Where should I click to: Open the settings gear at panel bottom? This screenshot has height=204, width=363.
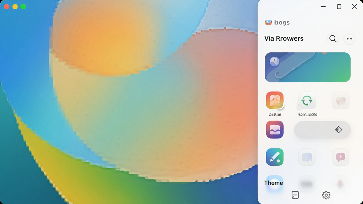coord(326,195)
